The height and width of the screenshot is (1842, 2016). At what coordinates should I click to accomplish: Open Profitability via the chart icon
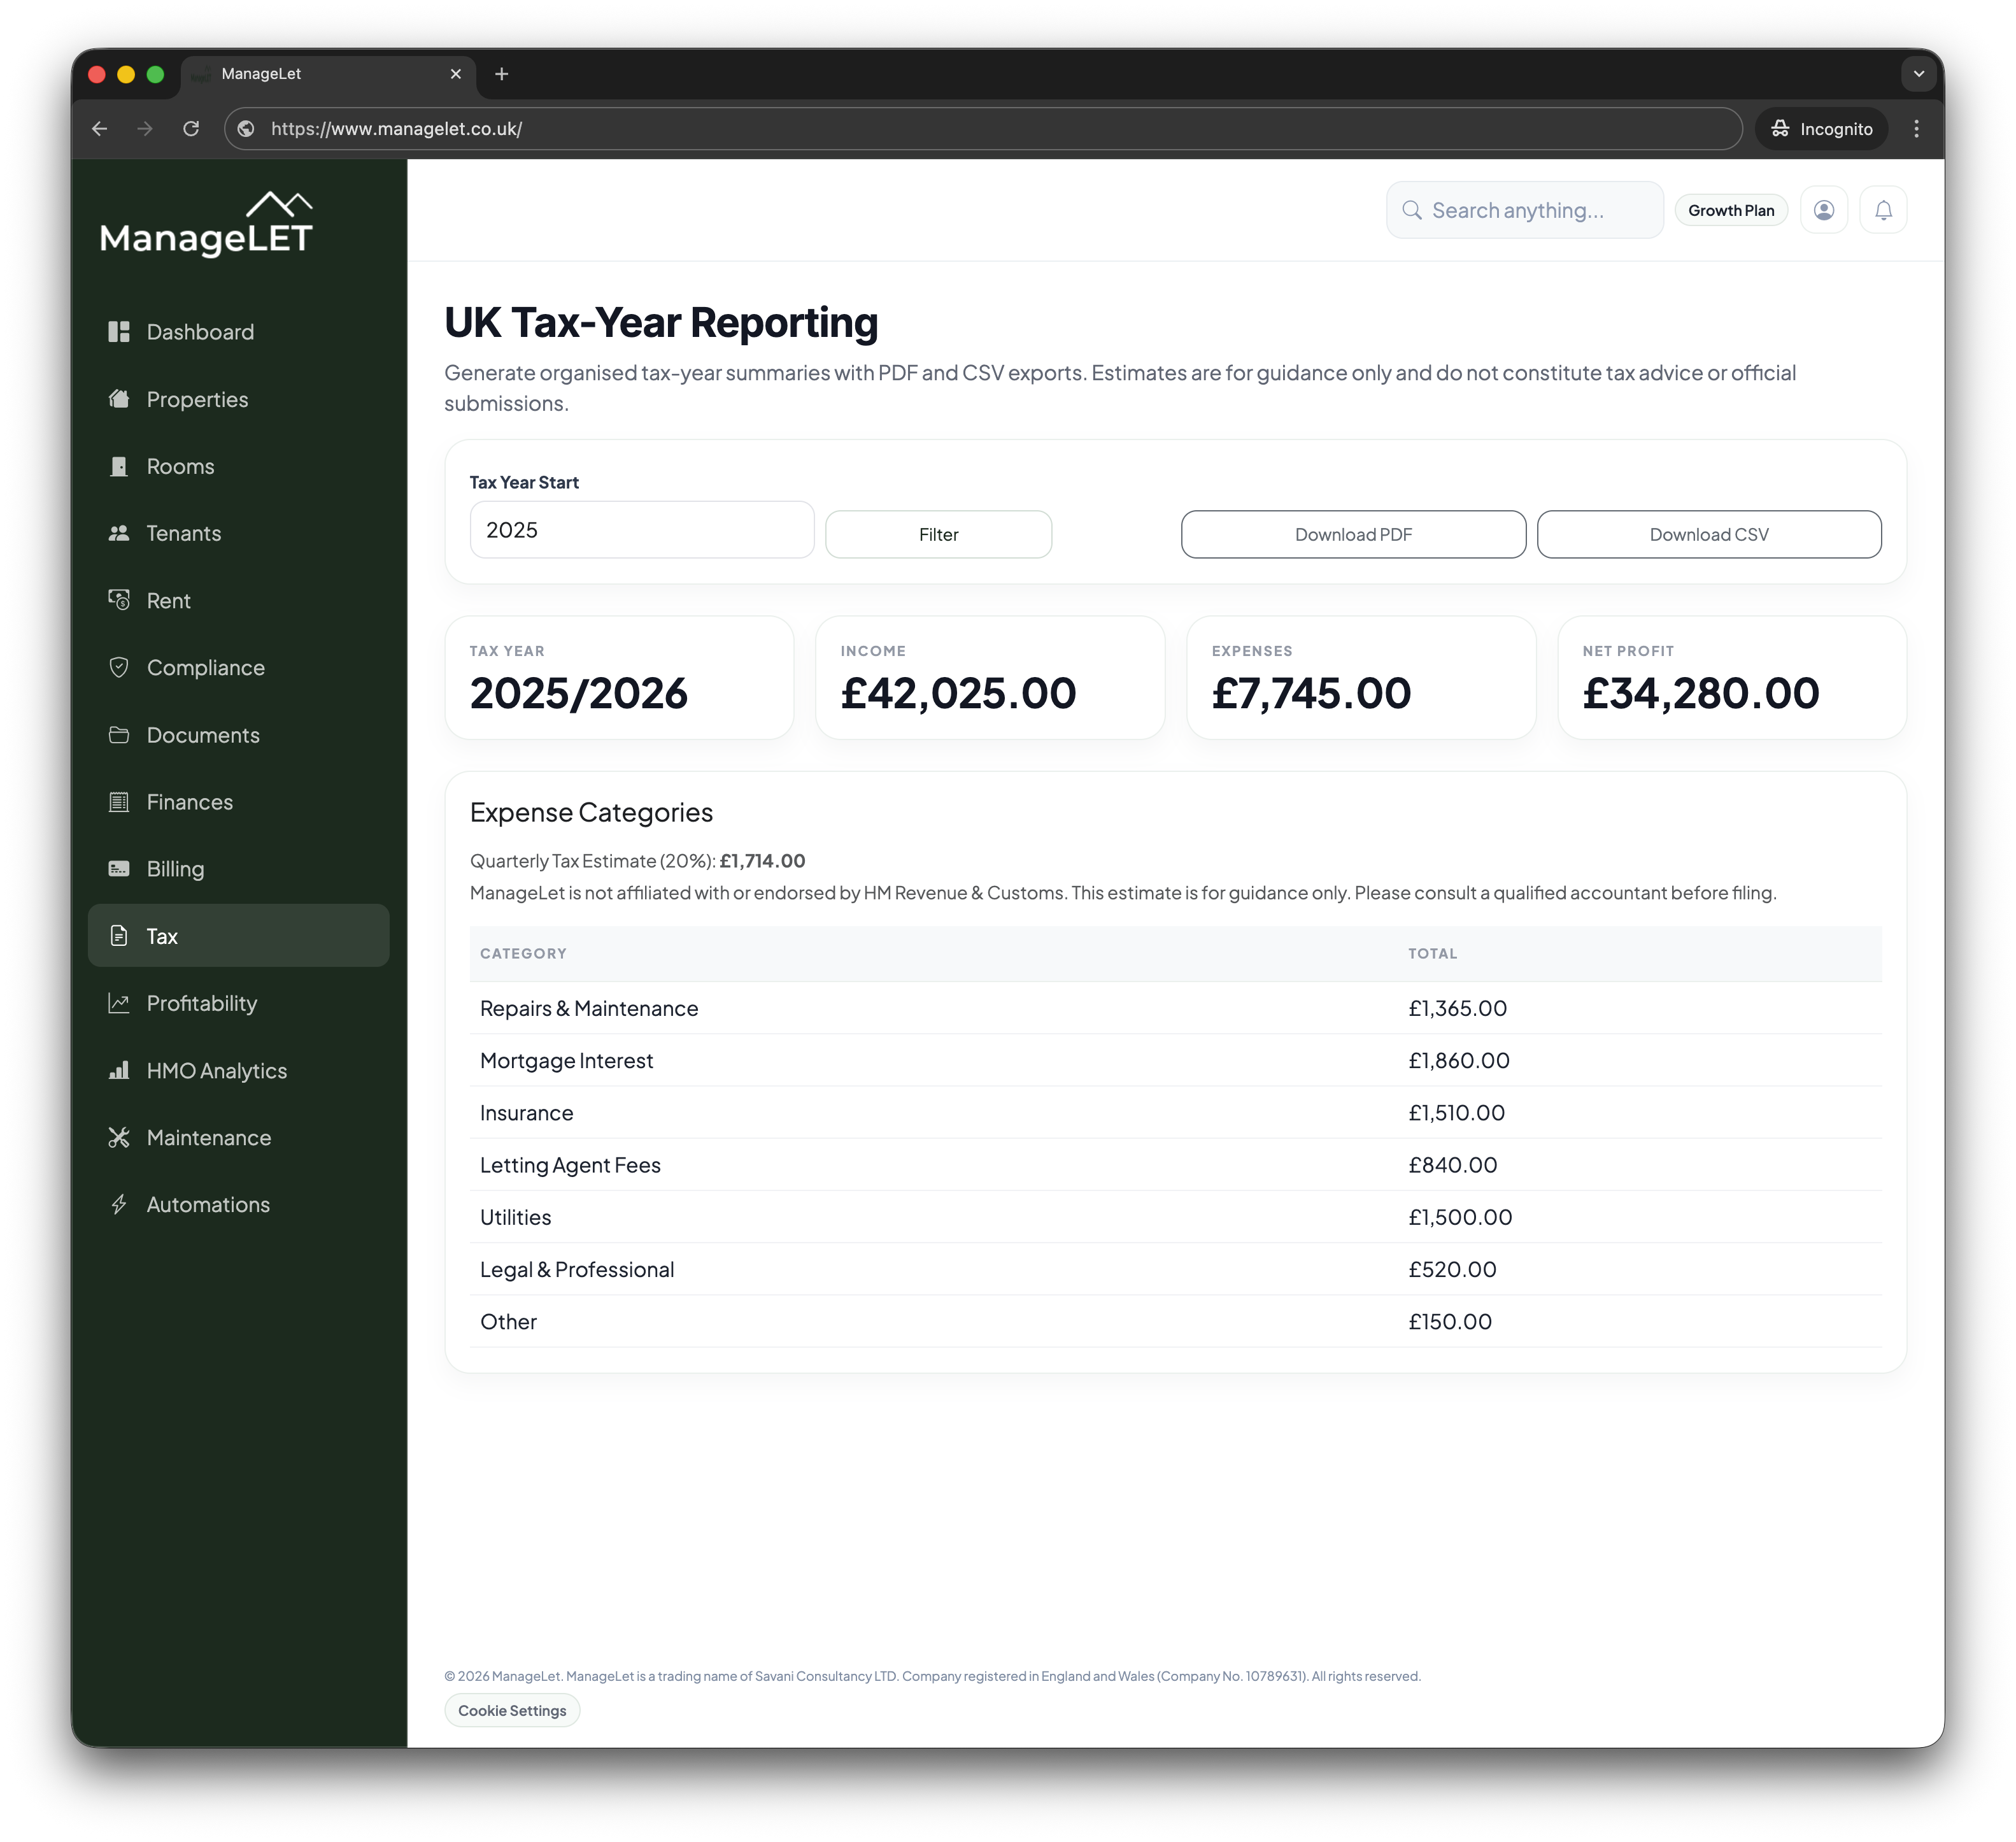[119, 1003]
